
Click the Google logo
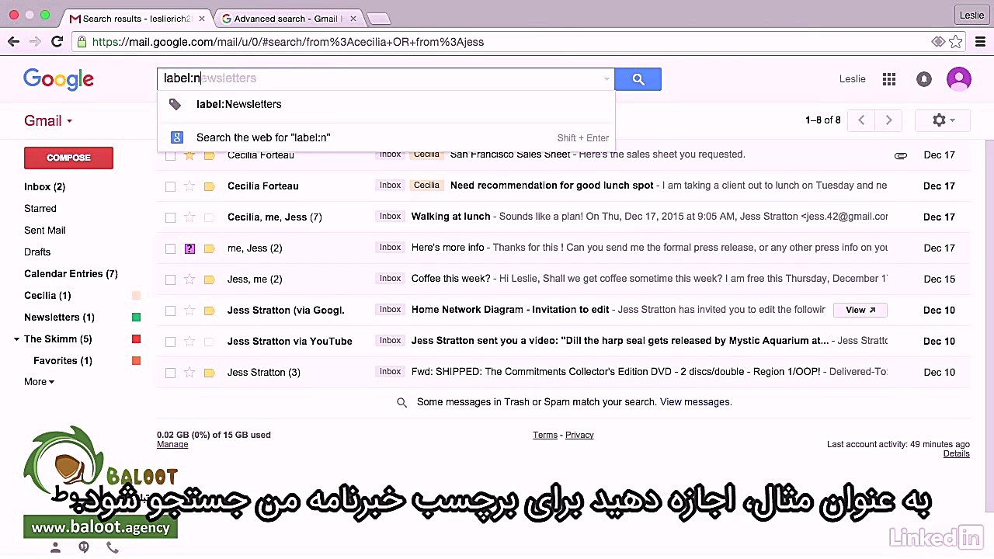pyautogui.click(x=58, y=79)
